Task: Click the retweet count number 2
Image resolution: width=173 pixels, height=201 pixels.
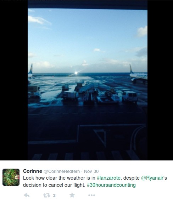Action: click(x=54, y=196)
